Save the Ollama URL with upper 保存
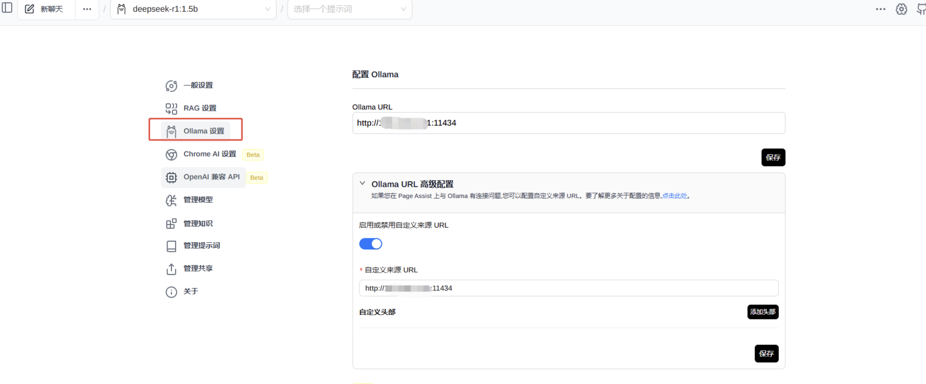This screenshot has width=926, height=384. 773,157
